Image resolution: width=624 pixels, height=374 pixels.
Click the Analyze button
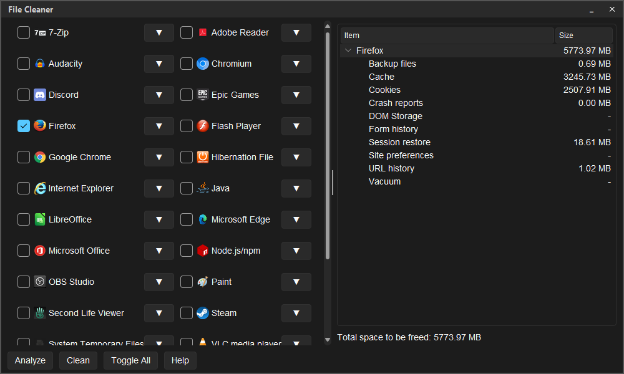click(30, 360)
